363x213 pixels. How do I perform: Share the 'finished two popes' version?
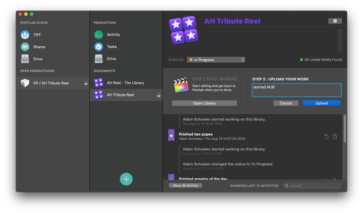click(x=335, y=136)
